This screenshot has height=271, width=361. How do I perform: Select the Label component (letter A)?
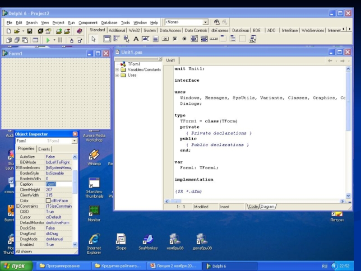click(135, 39)
